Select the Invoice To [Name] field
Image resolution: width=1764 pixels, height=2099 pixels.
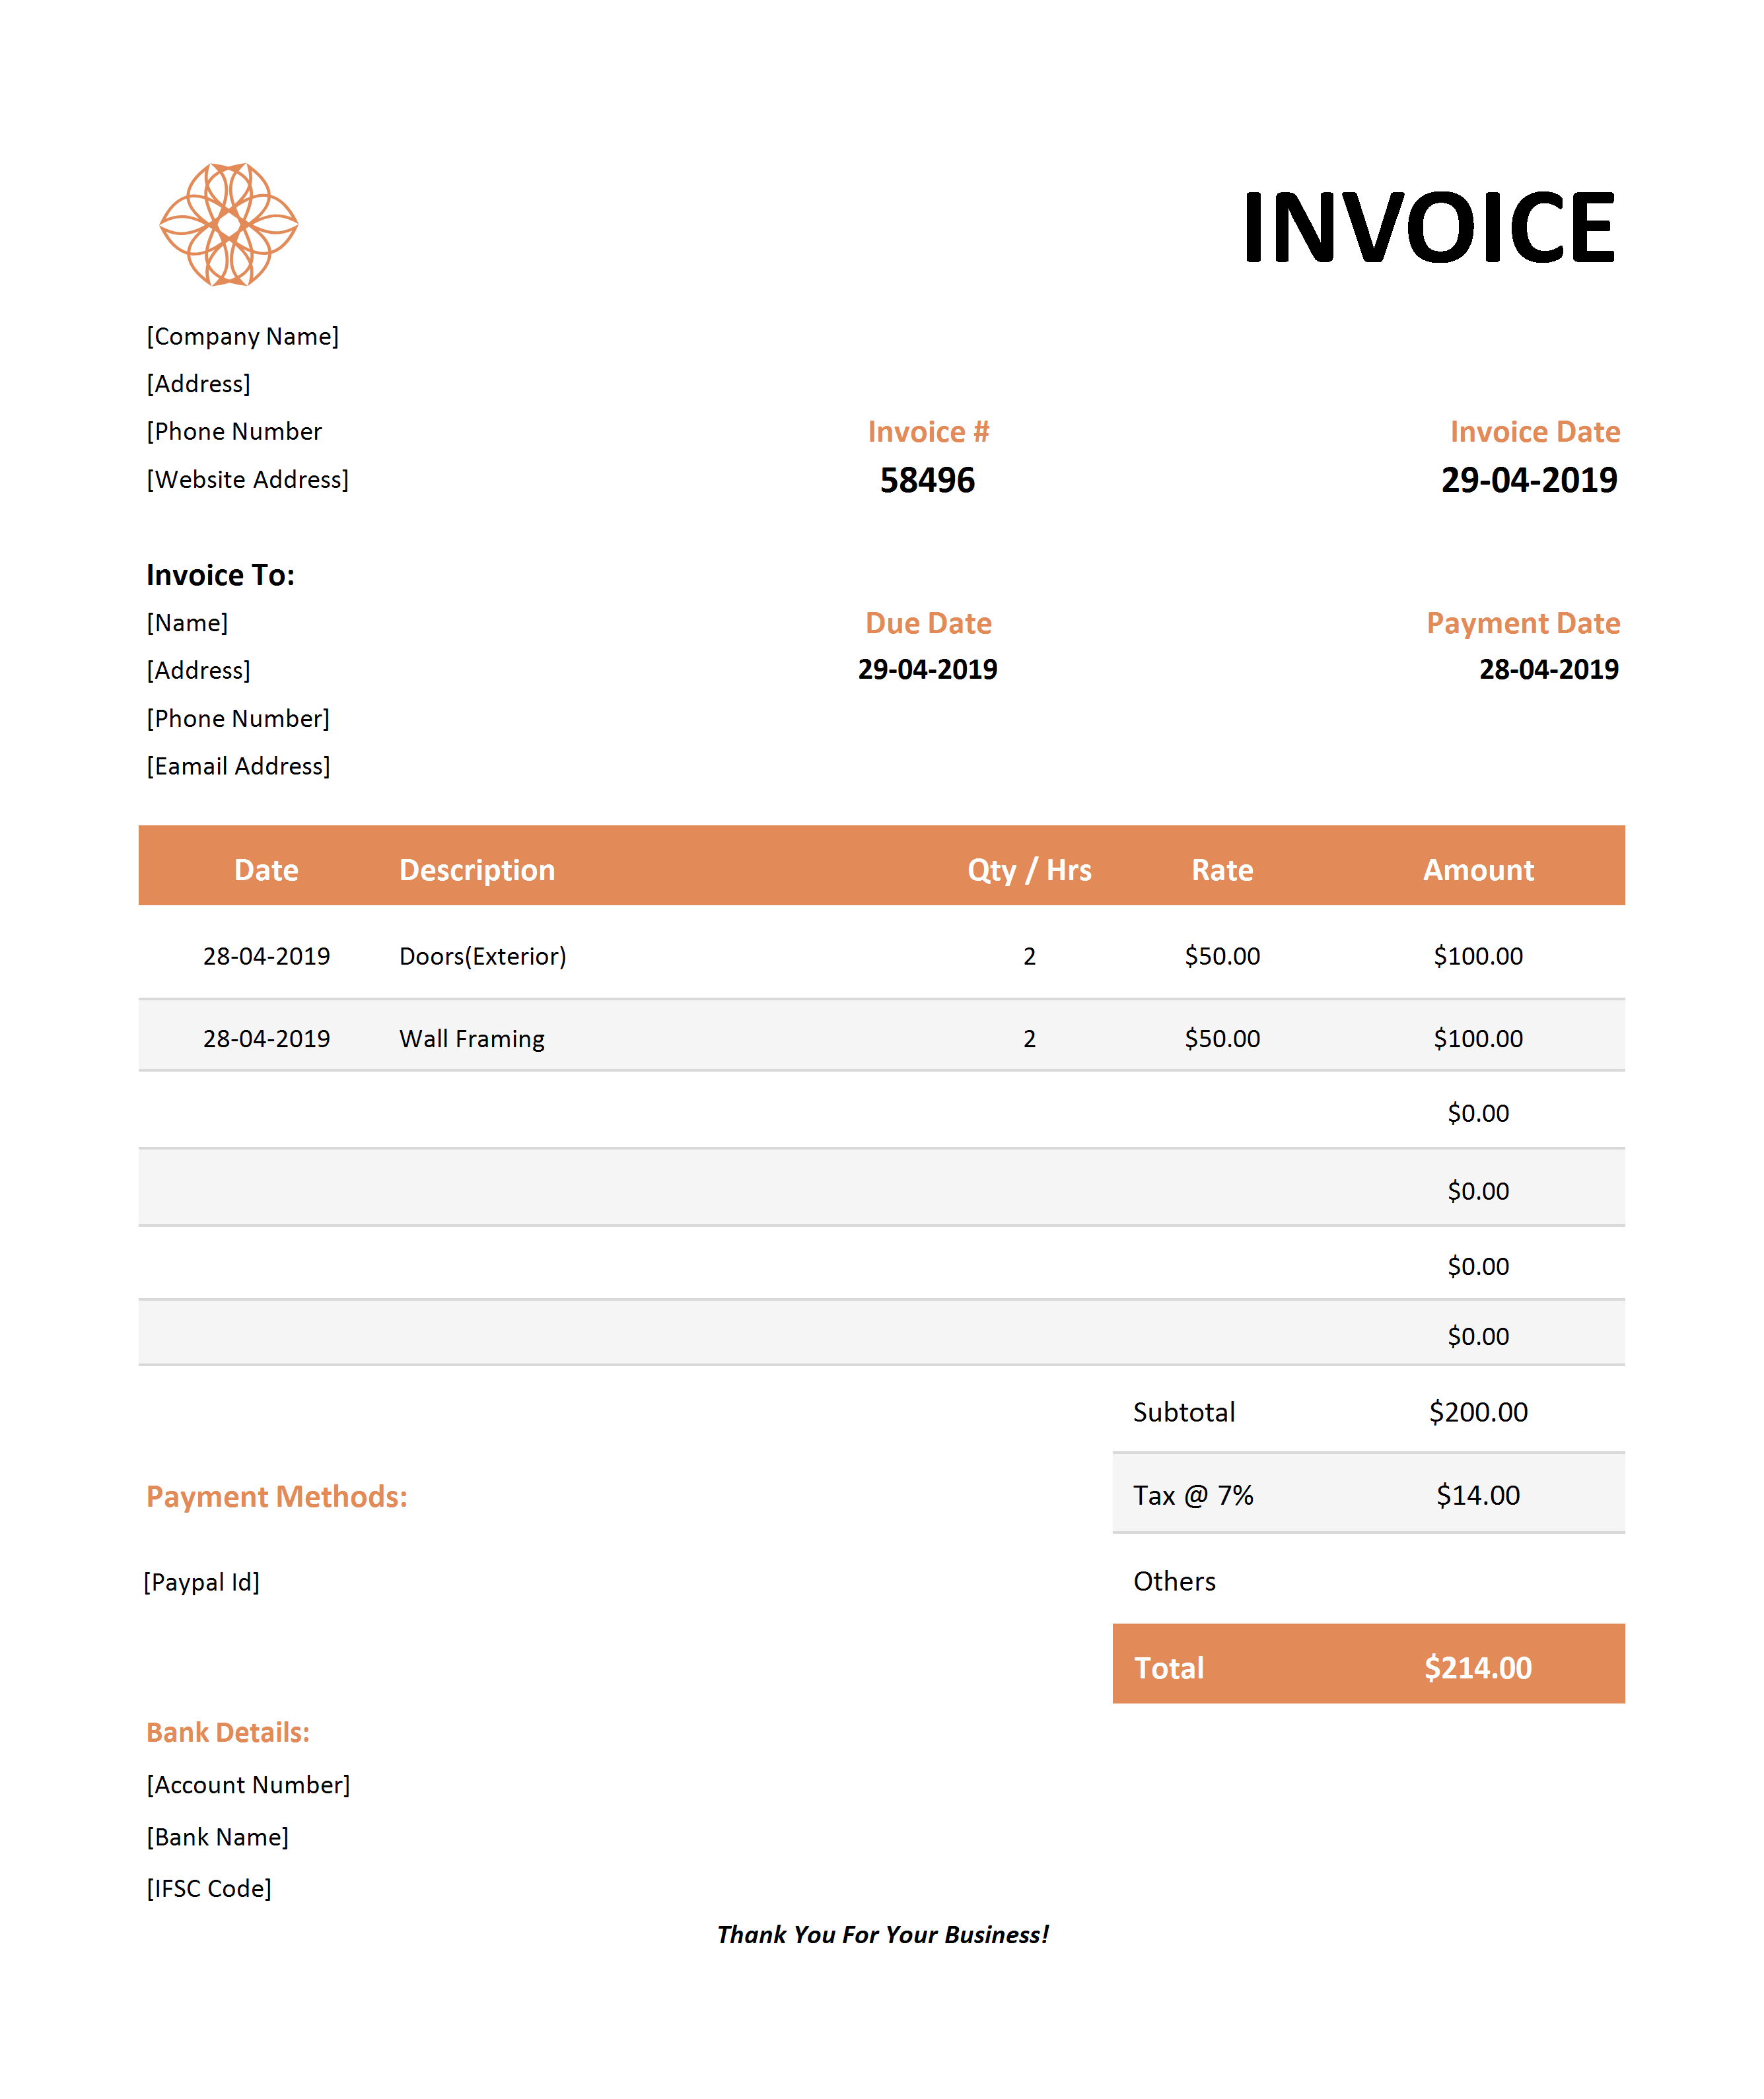point(188,624)
